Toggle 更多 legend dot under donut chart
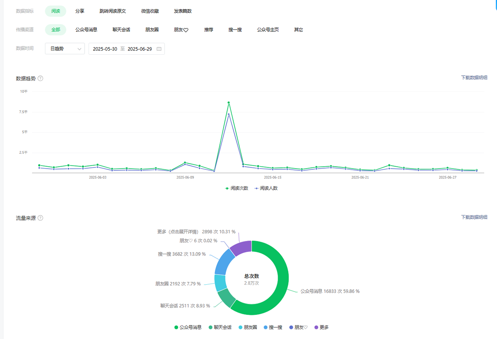 [316, 327]
